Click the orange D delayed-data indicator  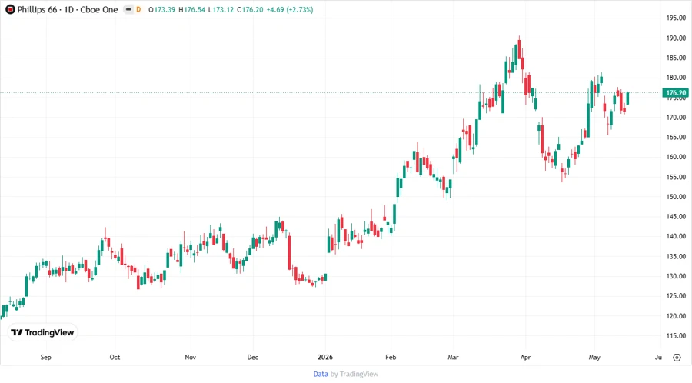coord(138,9)
